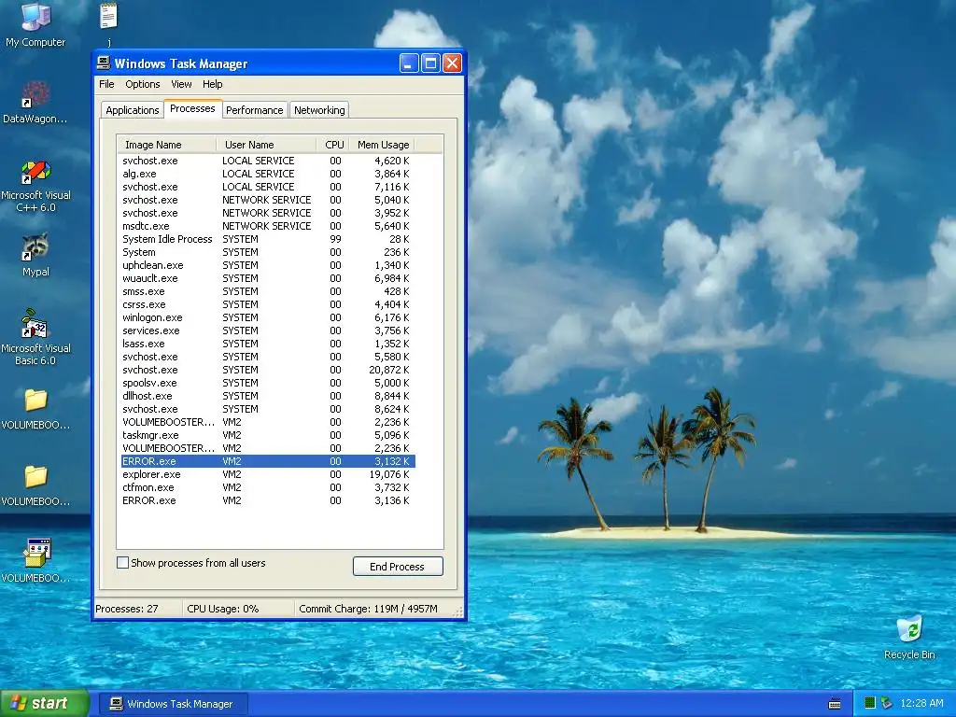This screenshot has height=717, width=956.
Task: Select the uphclean.exe process
Action: pos(268,265)
